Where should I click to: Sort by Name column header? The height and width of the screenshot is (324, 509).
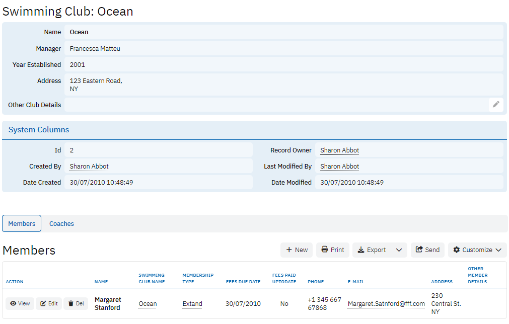[101, 282]
